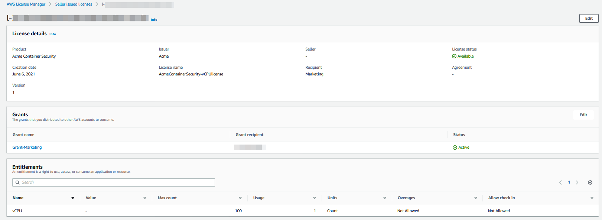Screen dimensions: 602x220
Task: Sort entitlements by Overages column arrow
Action: coord(476,198)
